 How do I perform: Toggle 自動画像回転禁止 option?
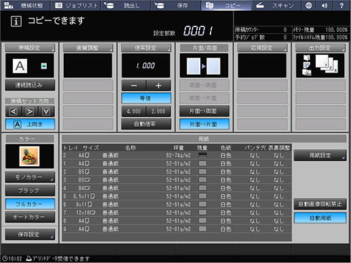(x=320, y=204)
